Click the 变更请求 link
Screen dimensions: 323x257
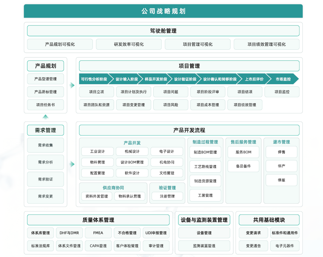tap(254, 233)
